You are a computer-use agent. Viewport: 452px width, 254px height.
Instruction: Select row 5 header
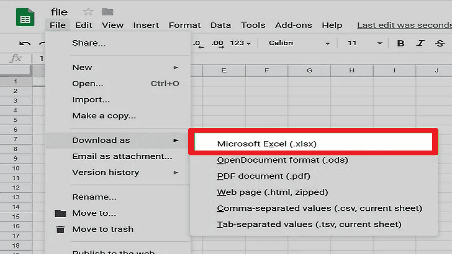[x=16, y=120]
